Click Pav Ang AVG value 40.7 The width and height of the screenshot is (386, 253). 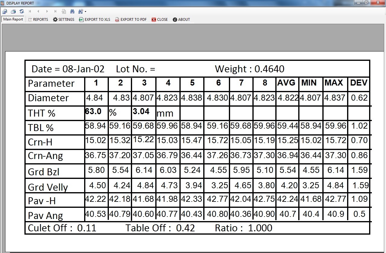[288, 214]
